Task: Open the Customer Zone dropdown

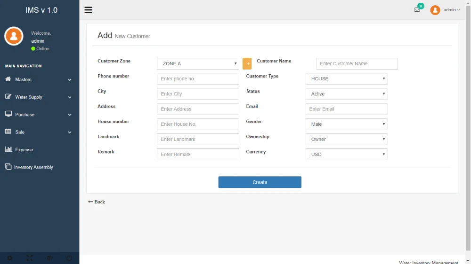Action: click(x=198, y=64)
